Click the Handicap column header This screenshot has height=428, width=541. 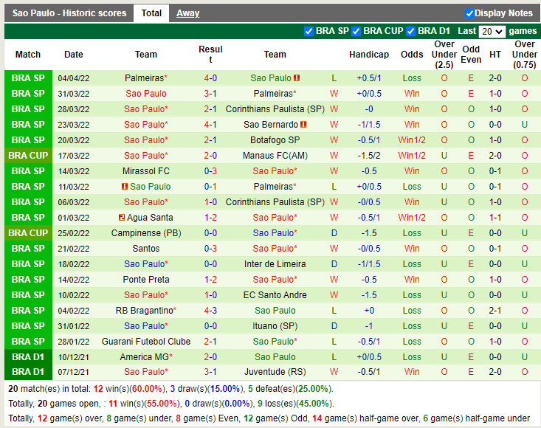tap(368, 55)
